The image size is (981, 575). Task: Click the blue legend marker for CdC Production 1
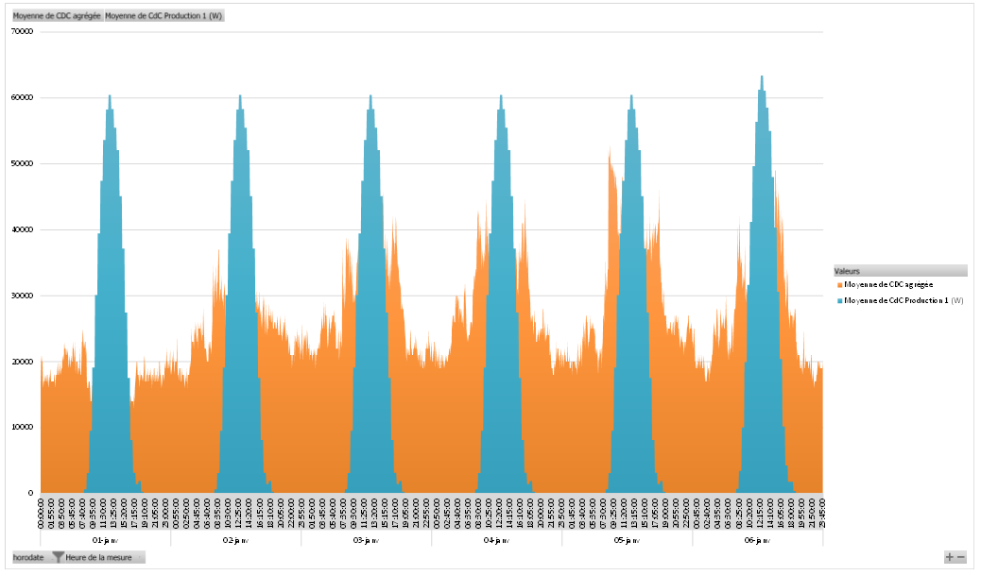(x=839, y=301)
